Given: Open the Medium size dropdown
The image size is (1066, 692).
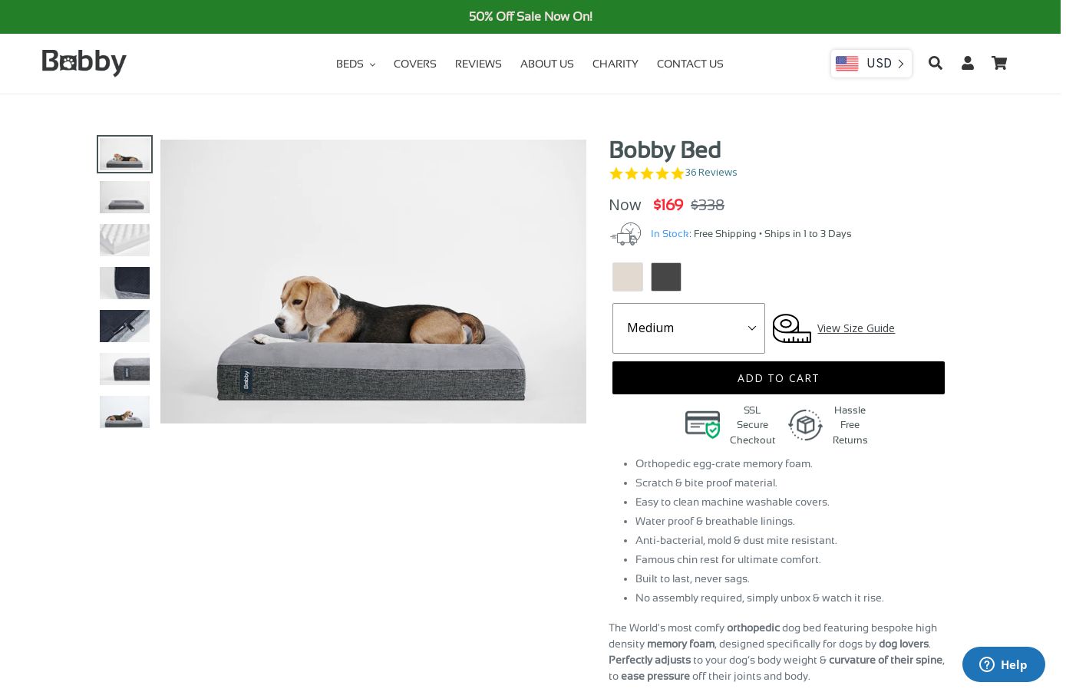Looking at the screenshot, I should 688,328.
